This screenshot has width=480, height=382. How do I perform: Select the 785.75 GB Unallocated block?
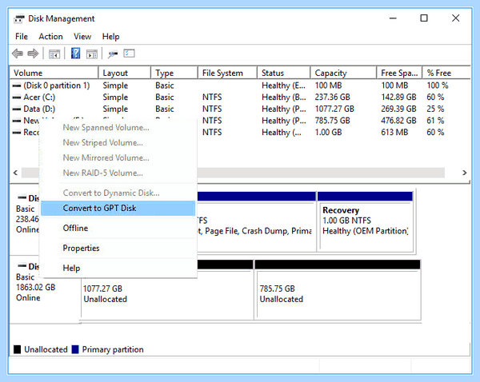(x=338, y=290)
